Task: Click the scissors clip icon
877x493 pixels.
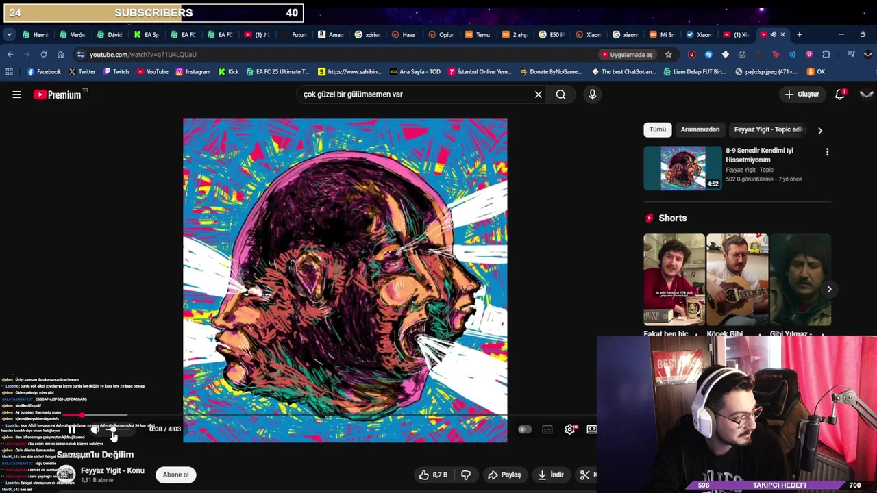Action: pyautogui.click(x=584, y=475)
